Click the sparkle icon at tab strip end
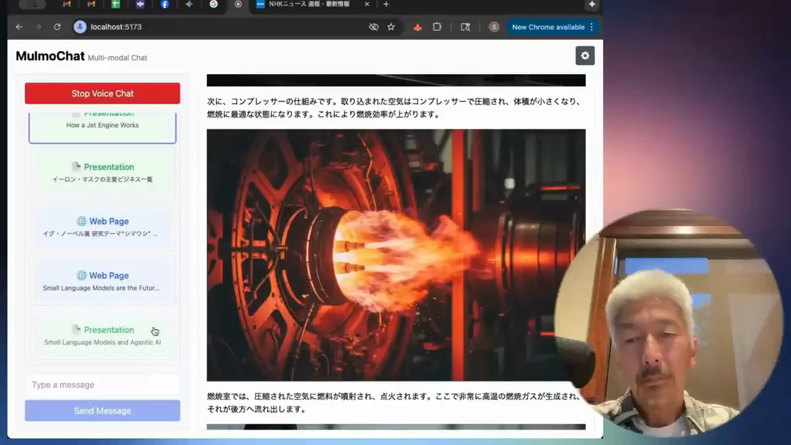 coord(592,4)
